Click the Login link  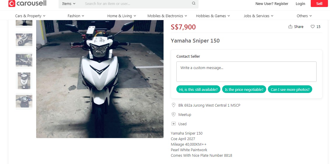(x=300, y=3)
